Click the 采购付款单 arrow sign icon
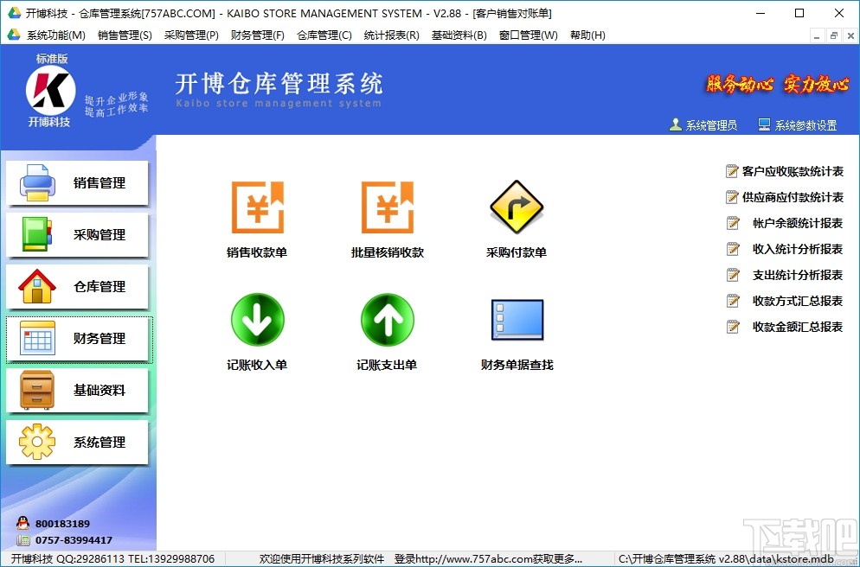This screenshot has height=567, width=860. click(517, 207)
